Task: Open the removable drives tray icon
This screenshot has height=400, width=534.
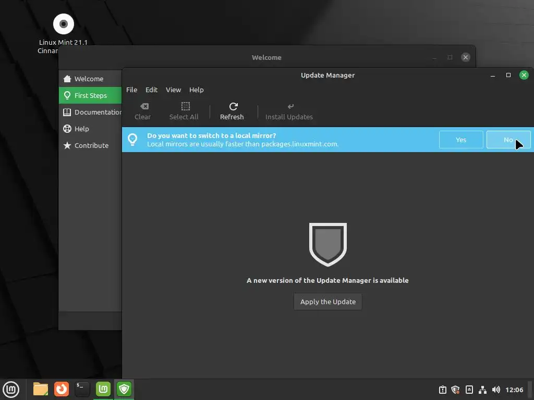Action: pyautogui.click(x=469, y=390)
